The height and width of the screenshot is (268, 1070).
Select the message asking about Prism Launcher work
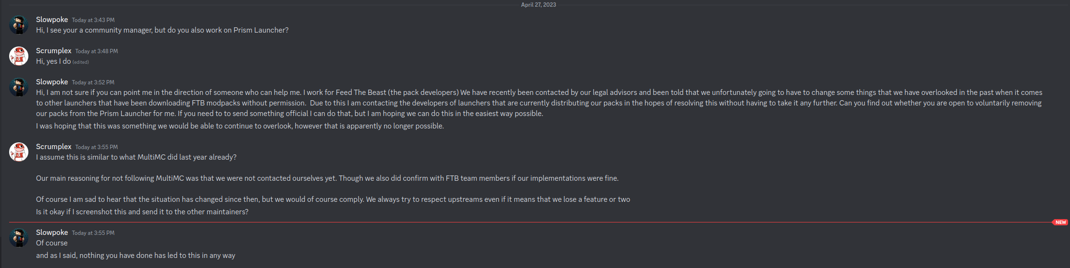click(x=162, y=30)
